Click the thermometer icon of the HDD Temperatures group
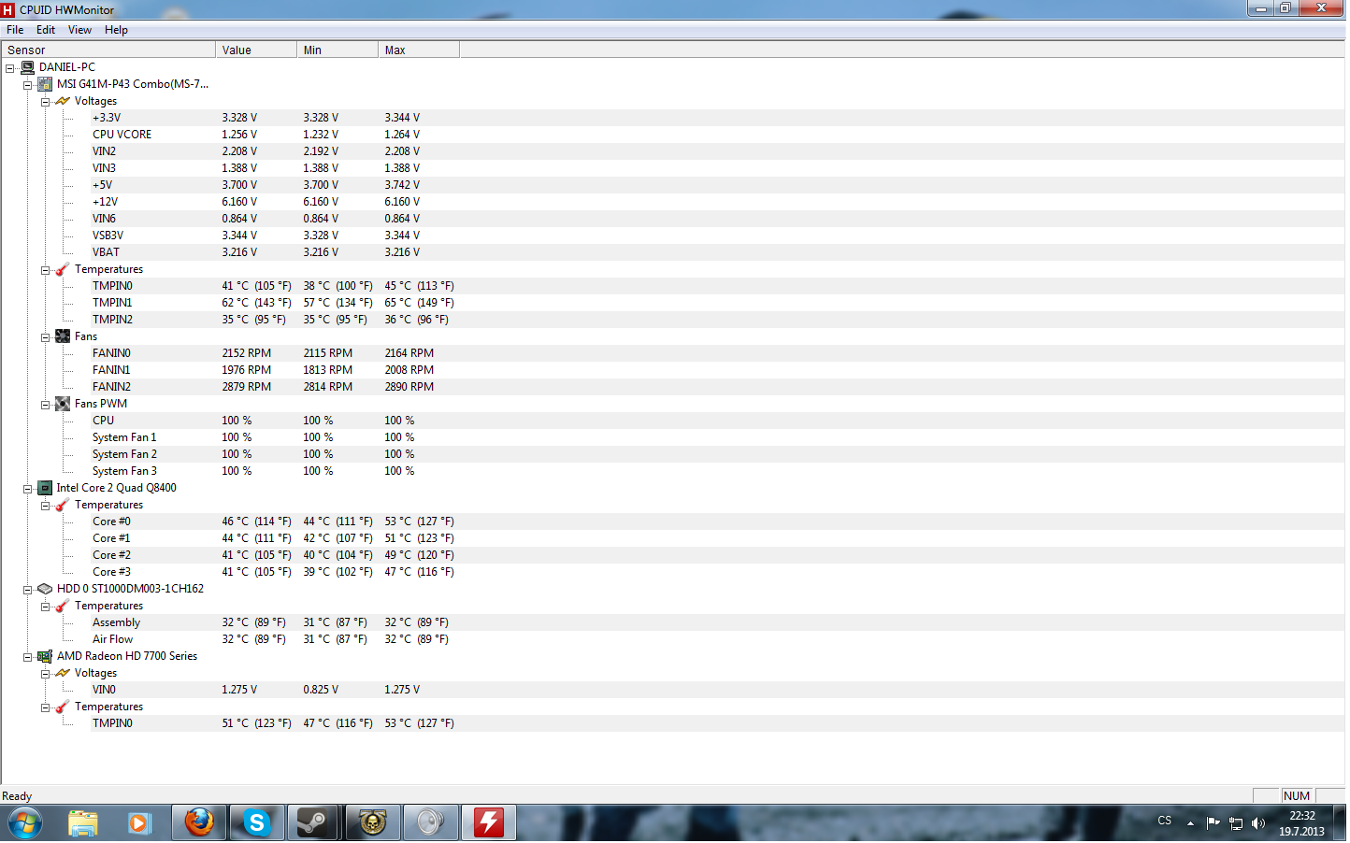Viewport: 1350px width, 843px height. tap(63, 606)
